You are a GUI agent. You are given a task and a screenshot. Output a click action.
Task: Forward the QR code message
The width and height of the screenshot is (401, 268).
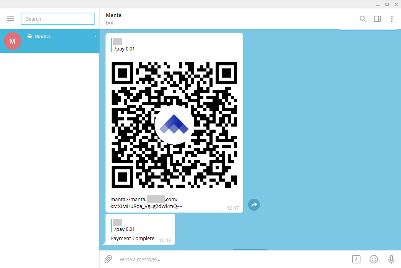(x=254, y=205)
